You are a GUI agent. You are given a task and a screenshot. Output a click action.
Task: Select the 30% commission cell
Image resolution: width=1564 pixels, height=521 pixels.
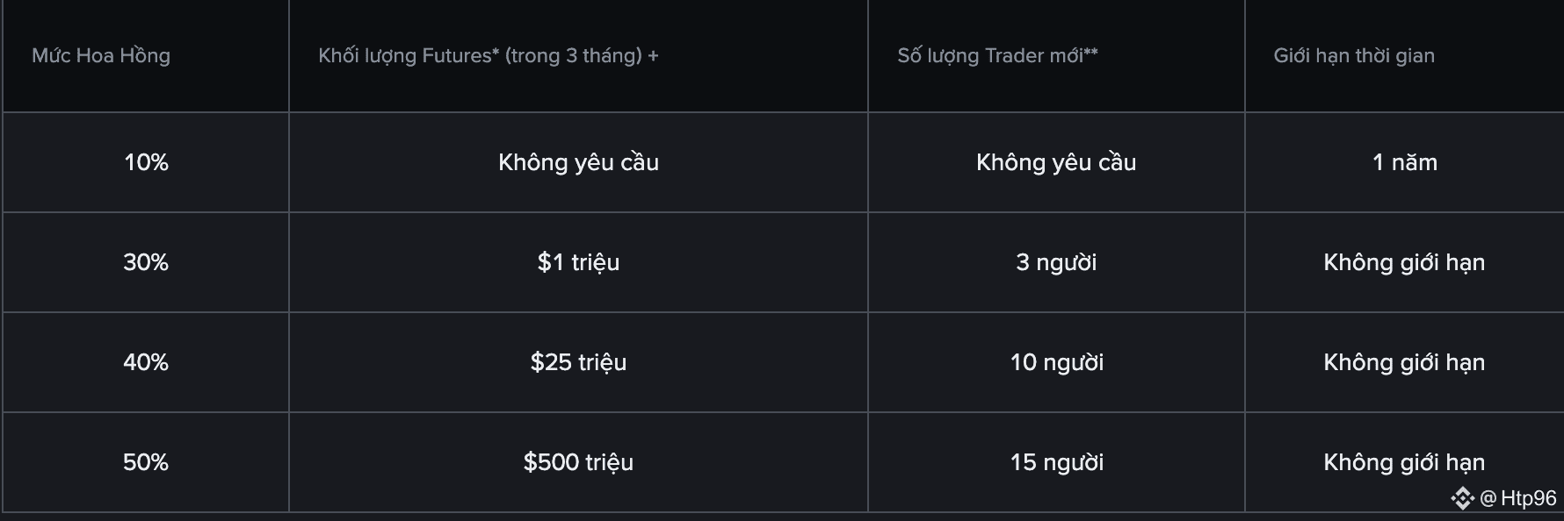[146, 262]
